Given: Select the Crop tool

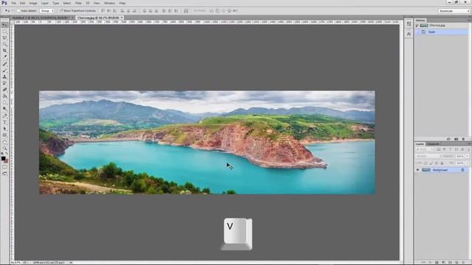Looking at the screenshot, I should pyautogui.click(x=4, y=51).
